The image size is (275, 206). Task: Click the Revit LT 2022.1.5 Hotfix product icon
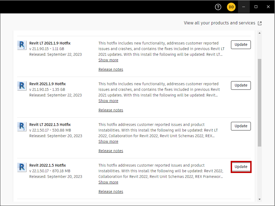point(22,127)
